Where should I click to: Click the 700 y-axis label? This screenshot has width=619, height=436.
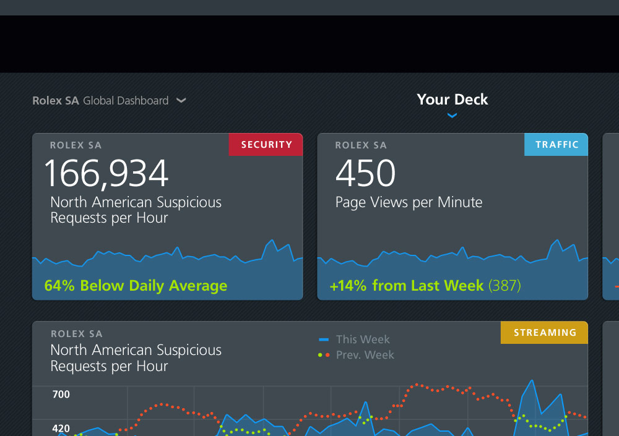[x=61, y=394]
